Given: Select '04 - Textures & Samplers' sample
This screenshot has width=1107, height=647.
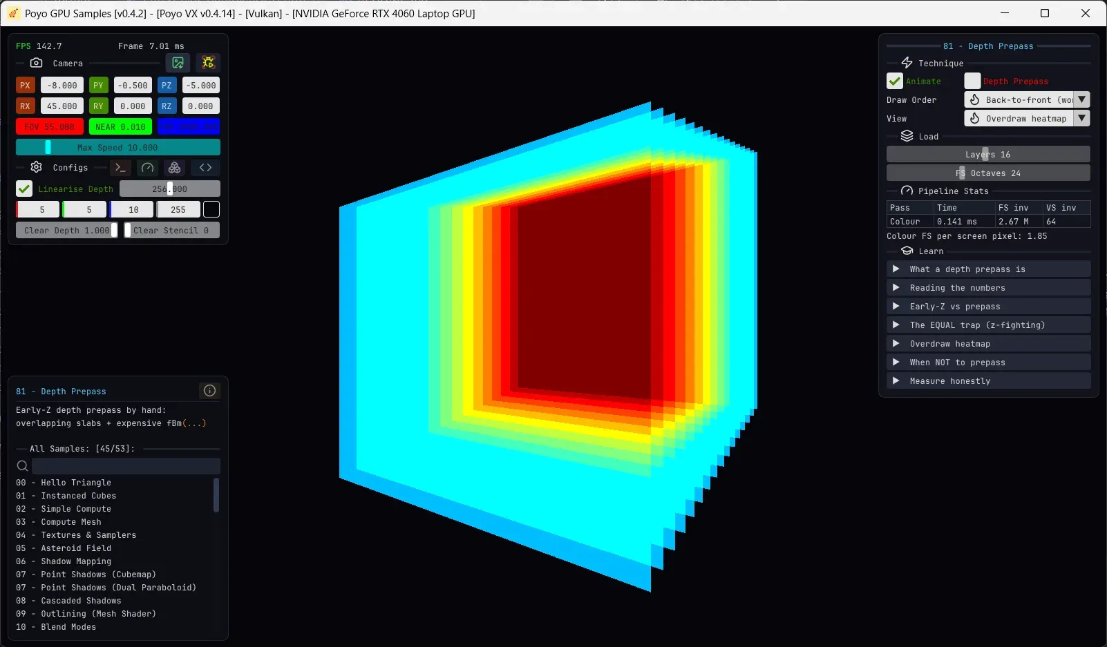Looking at the screenshot, I should pyautogui.click(x=76, y=535).
